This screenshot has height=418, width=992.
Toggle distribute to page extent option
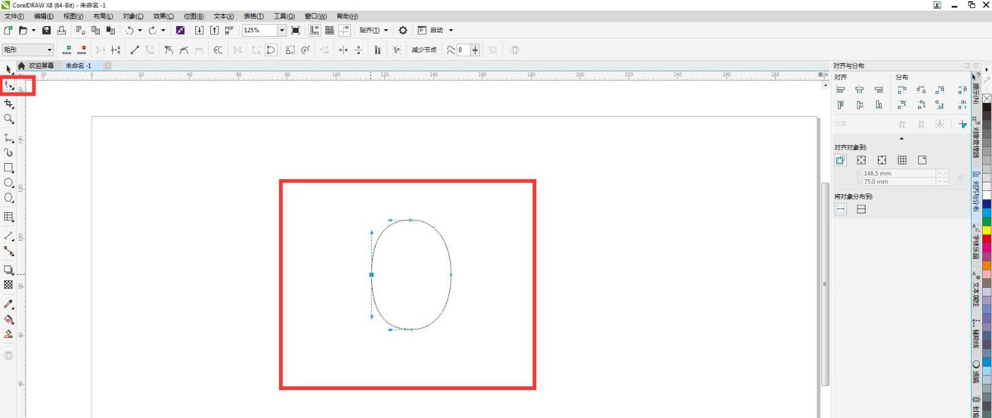[861, 210]
